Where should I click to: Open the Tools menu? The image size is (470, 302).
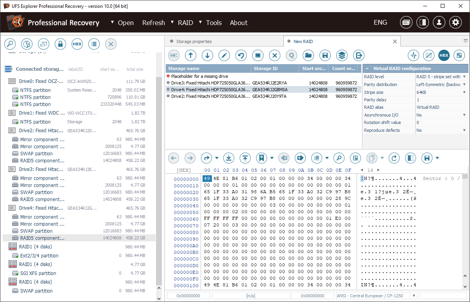[x=213, y=23]
